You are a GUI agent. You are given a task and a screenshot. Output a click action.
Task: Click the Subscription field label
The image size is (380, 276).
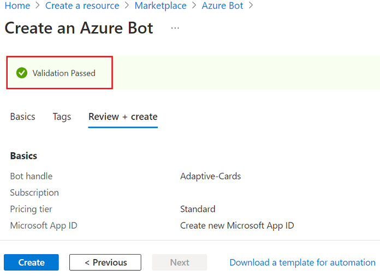(x=34, y=193)
